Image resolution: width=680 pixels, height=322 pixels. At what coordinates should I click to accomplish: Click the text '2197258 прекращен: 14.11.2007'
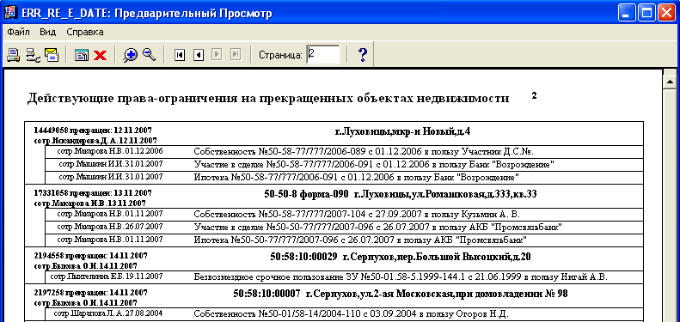point(90,293)
